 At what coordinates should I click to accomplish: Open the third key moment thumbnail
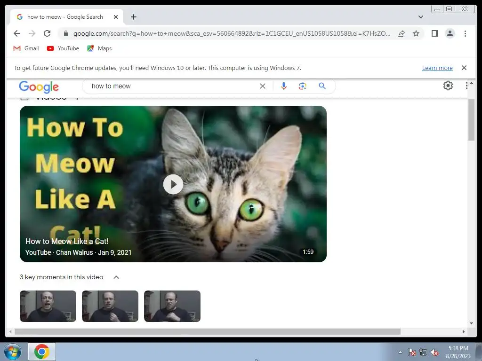(x=172, y=306)
